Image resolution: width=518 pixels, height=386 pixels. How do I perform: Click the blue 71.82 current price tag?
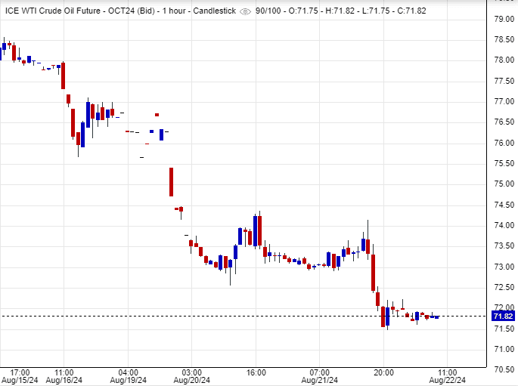coord(503,316)
